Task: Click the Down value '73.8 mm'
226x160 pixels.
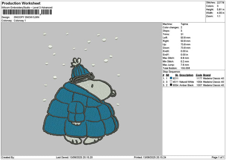Action: click(185, 48)
